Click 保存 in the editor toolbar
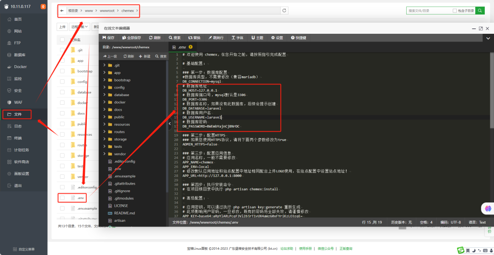The height and width of the screenshot is (255, 494). tap(109, 38)
